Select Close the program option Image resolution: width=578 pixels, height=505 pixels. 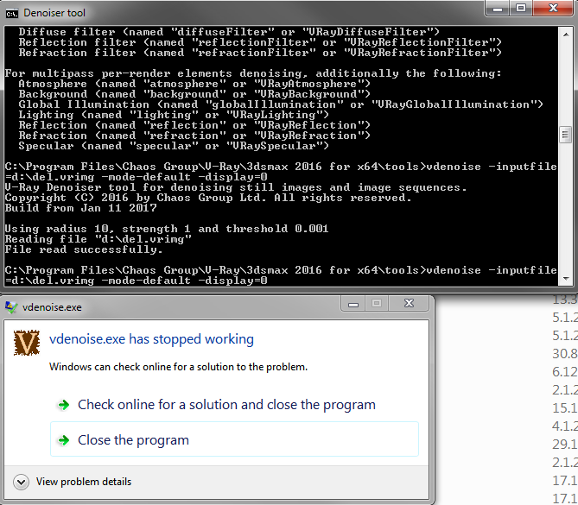[234, 439]
